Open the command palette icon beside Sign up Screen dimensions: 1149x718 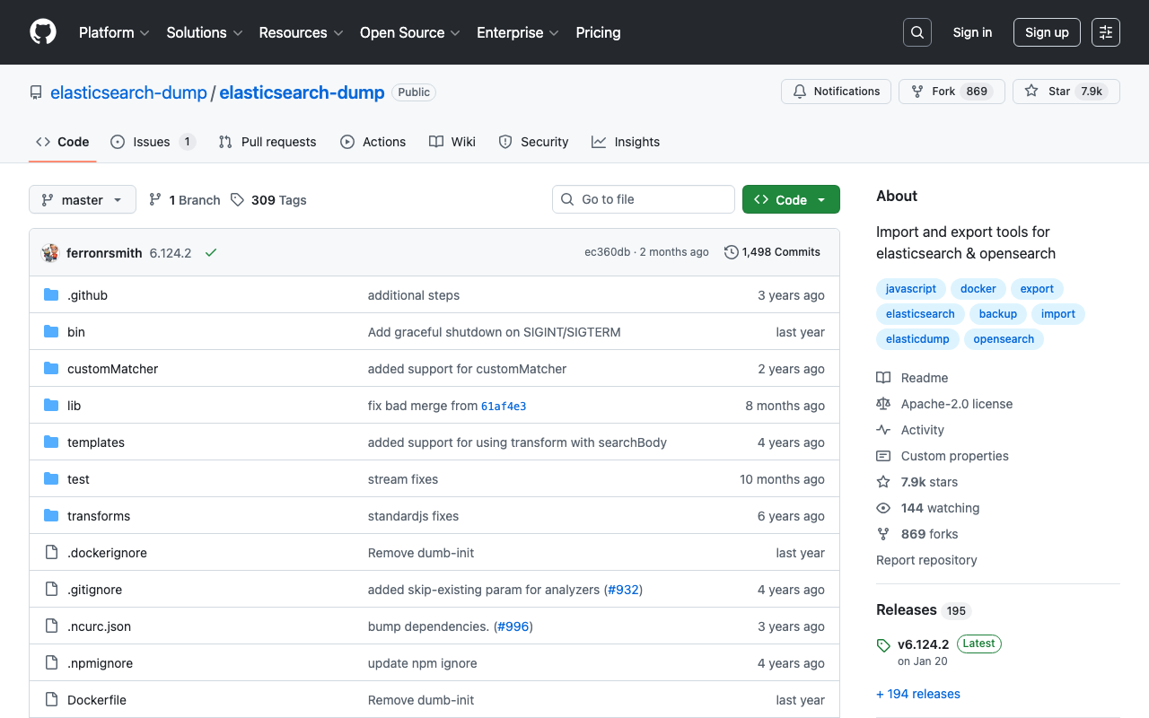[x=1105, y=31]
